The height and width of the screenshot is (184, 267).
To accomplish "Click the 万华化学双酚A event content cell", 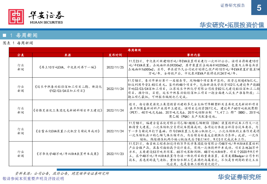I will [x=194, y=154].
